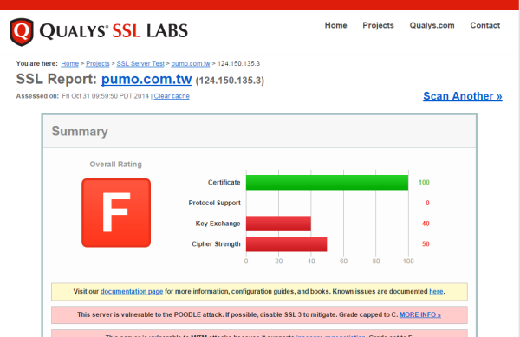Click the Key Exchange score value 40
The width and height of the screenshot is (520, 337).
(426, 224)
